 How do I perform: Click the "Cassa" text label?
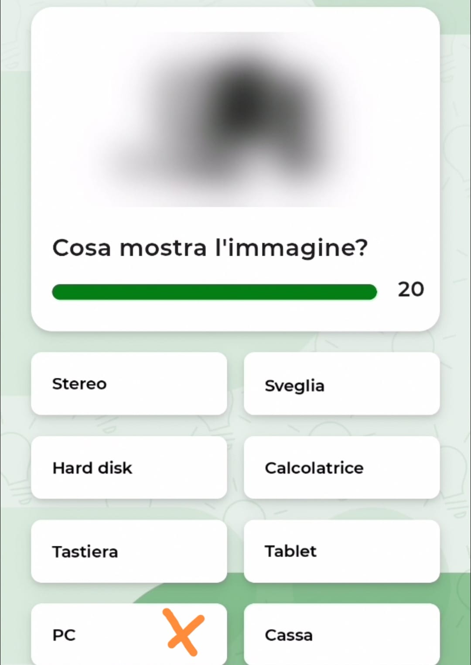coord(289,635)
